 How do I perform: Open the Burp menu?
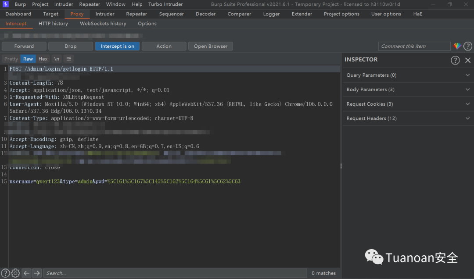click(20, 4)
